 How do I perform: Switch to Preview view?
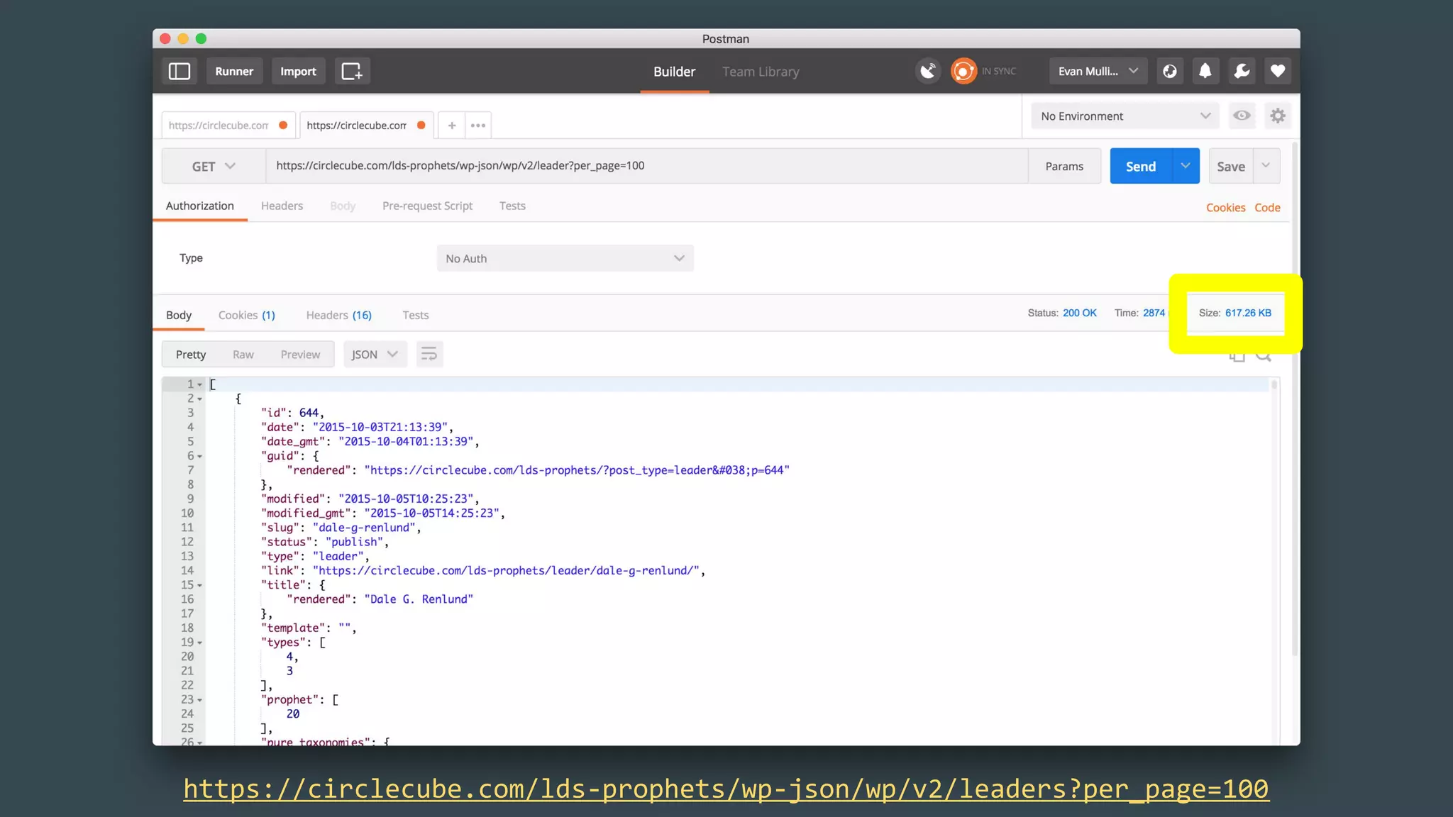click(300, 354)
